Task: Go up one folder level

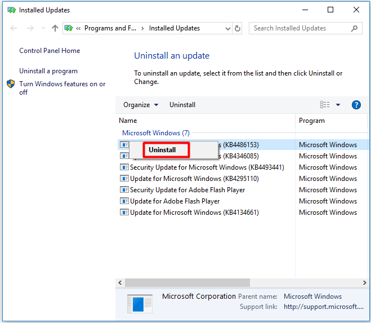Action: (x=55, y=28)
